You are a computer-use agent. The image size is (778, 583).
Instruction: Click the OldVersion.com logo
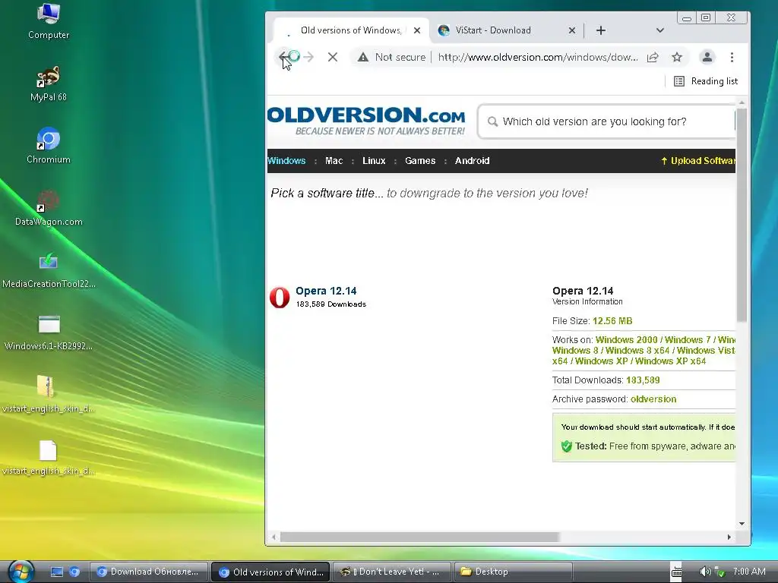tap(366, 121)
